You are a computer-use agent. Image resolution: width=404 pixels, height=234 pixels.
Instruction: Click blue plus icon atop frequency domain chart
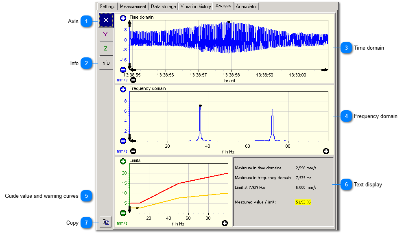pos(123,89)
